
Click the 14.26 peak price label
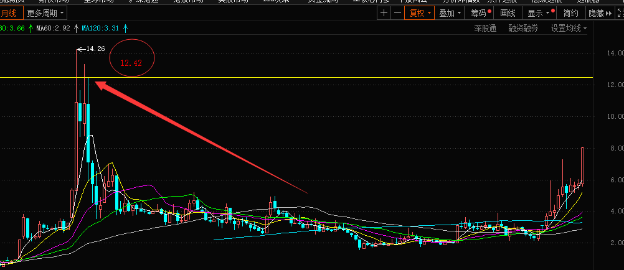pos(95,49)
